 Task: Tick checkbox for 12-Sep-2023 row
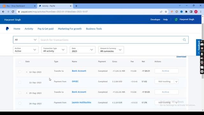click(20, 72)
